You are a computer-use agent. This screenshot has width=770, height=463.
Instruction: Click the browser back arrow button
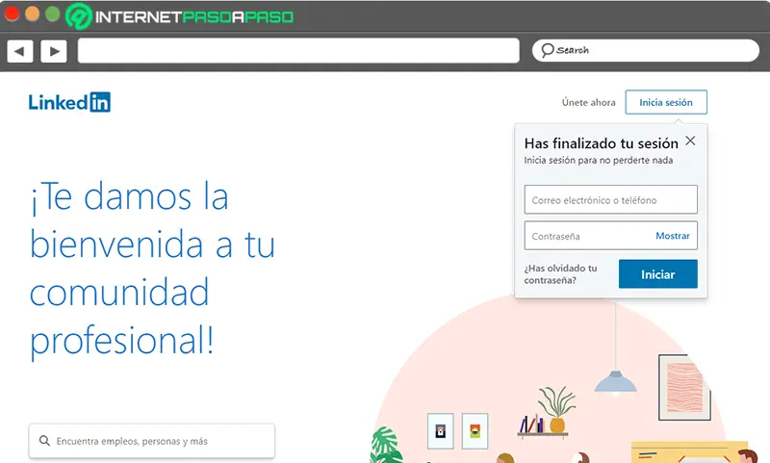click(x=20, y=51)
